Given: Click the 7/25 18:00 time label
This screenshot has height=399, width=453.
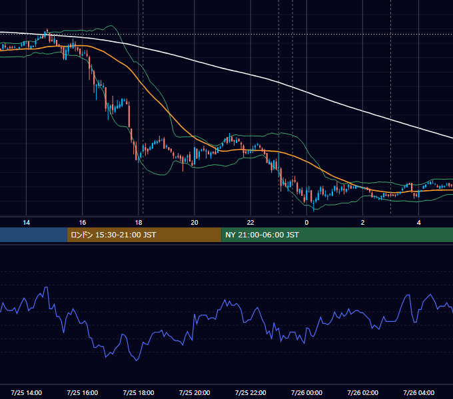Looking at the screenshot, I should point(139,392).
